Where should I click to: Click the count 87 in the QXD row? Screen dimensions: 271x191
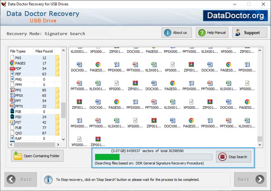point(44,133)
